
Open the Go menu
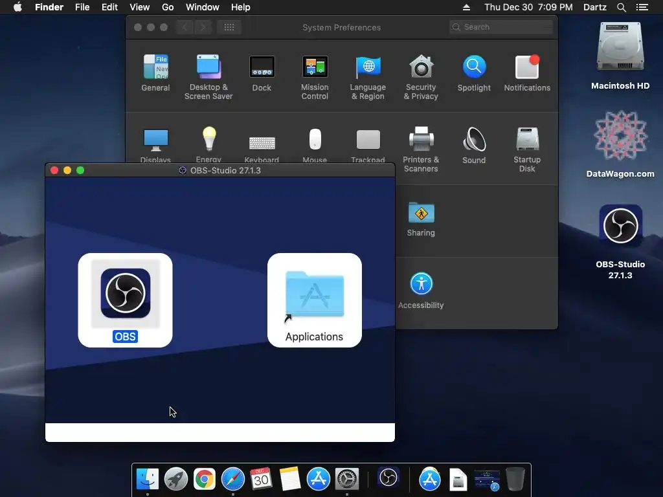[168, 7]
